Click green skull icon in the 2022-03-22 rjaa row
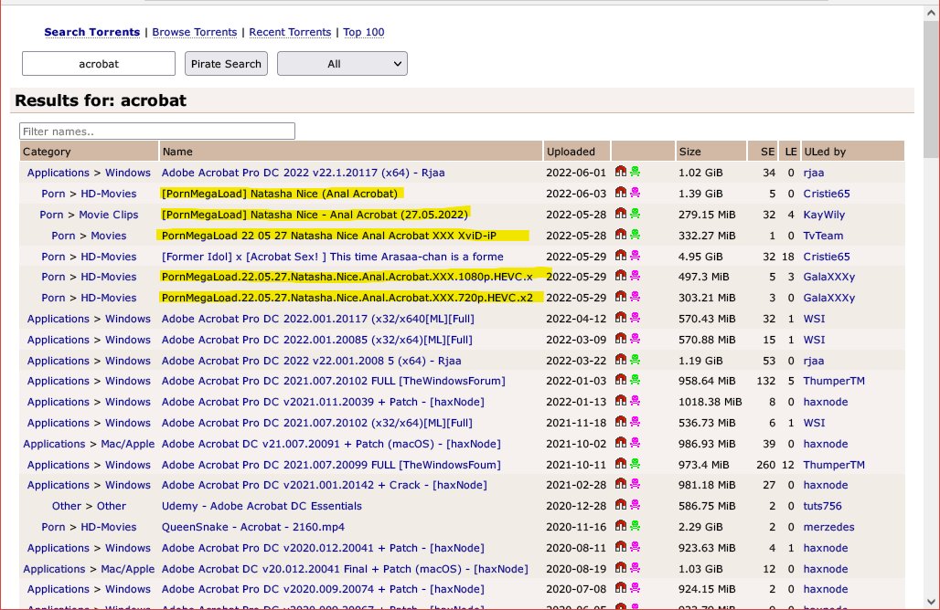Image resolution: width=940 pixels, height=610 pixels. point(635,360)
